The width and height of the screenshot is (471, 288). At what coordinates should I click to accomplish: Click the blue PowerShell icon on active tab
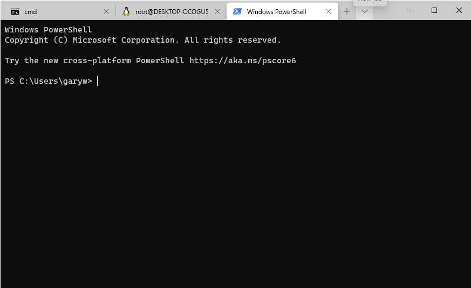click(237, 11)
